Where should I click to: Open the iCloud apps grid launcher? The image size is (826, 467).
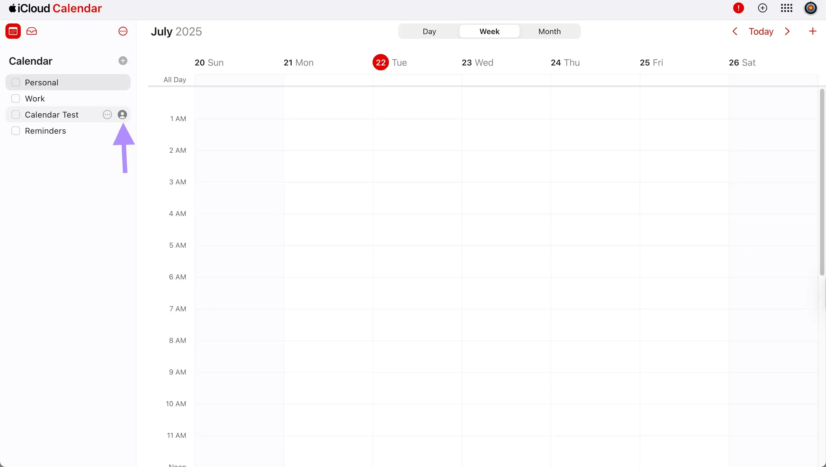(x=786, y=8)
